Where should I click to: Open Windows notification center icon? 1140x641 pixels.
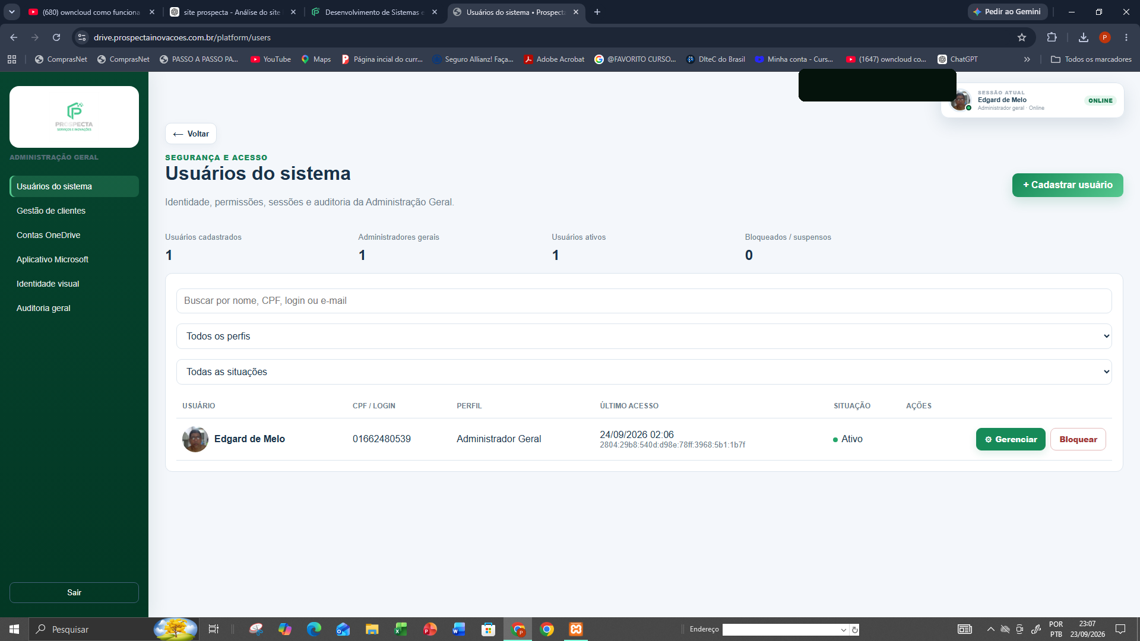click(x=1120, y=629)
